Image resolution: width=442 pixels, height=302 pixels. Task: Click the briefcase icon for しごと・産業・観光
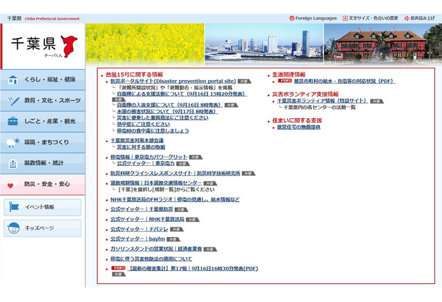14,122
